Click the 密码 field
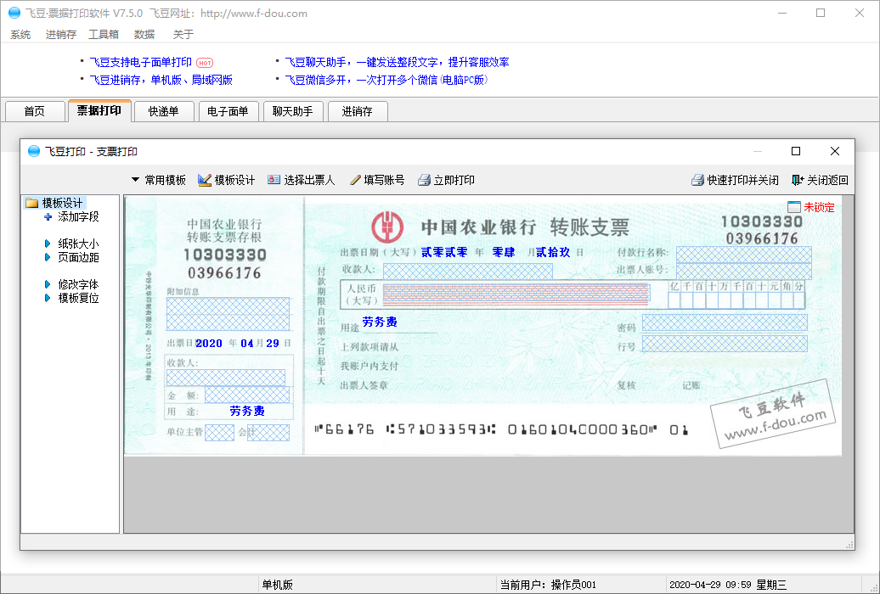Image resolution: width=880 pixels, height=594 pixels. [x=725, y=322]
